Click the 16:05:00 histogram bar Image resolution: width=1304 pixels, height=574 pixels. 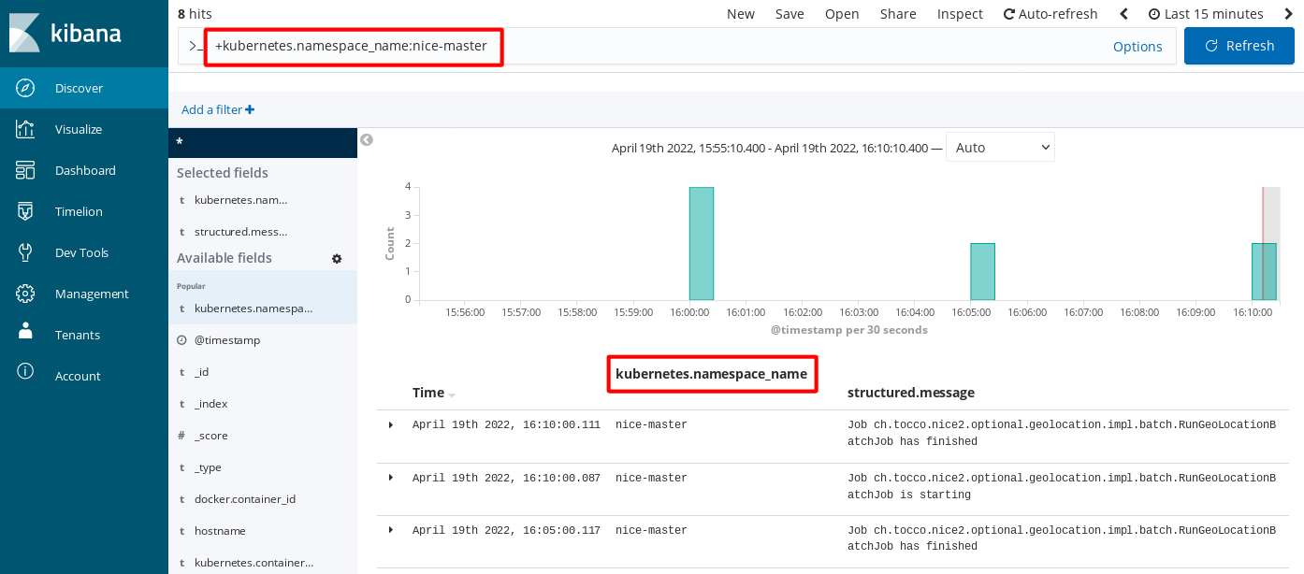click(x=982, y=271)
